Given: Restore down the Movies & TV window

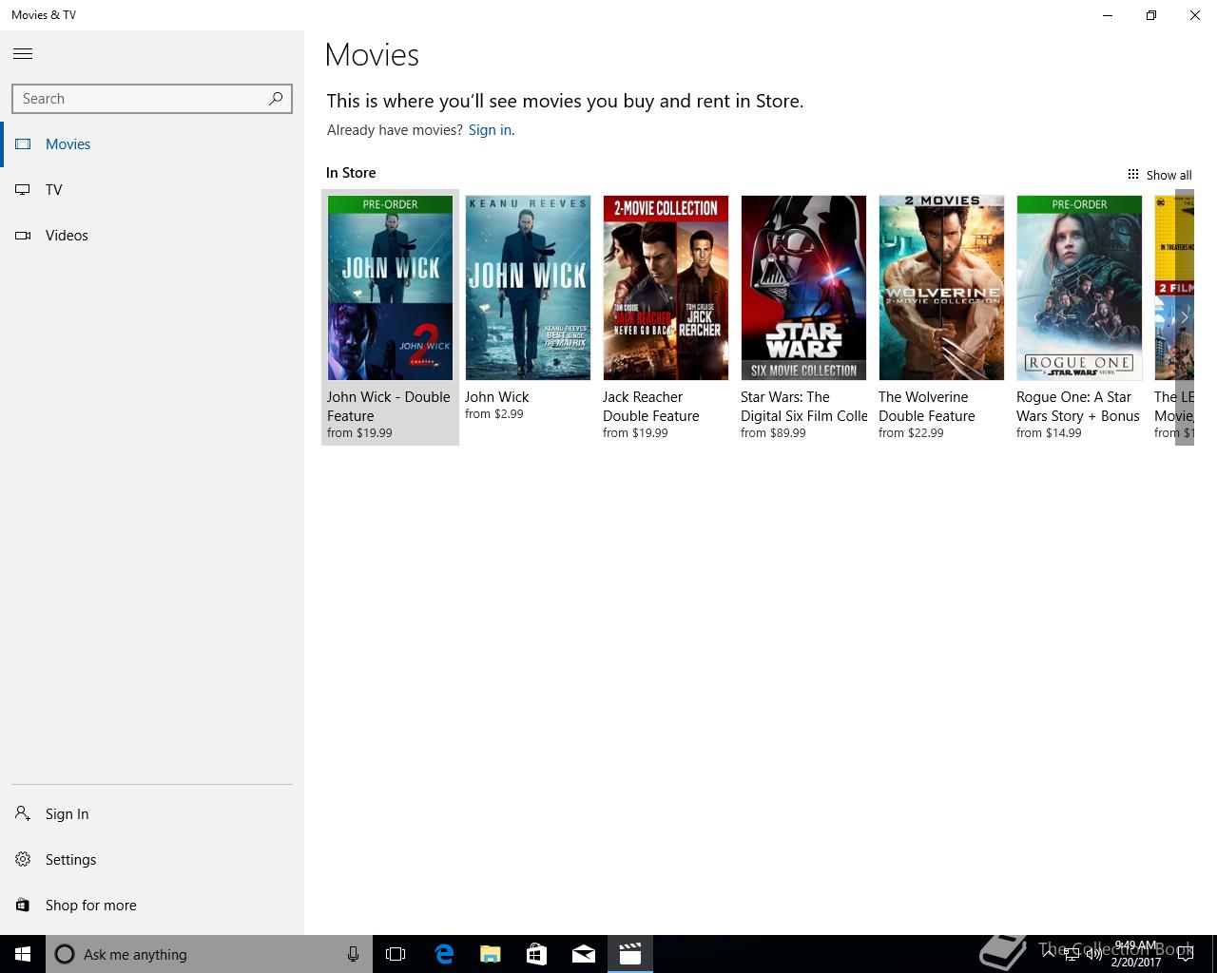Looking at the screenshot, I should [1151, 15].
